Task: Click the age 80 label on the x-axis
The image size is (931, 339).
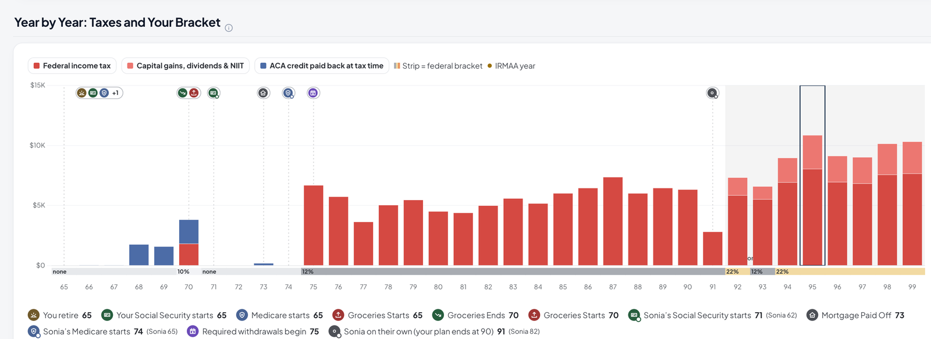Action: click(x=438, y=287)
